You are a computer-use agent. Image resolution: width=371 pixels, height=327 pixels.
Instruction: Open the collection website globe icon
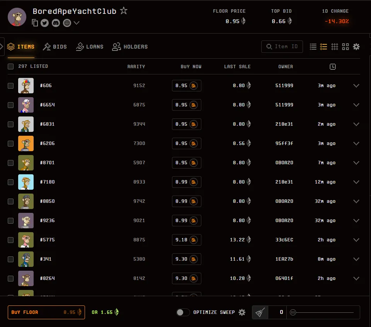click(x=67, y=23)
